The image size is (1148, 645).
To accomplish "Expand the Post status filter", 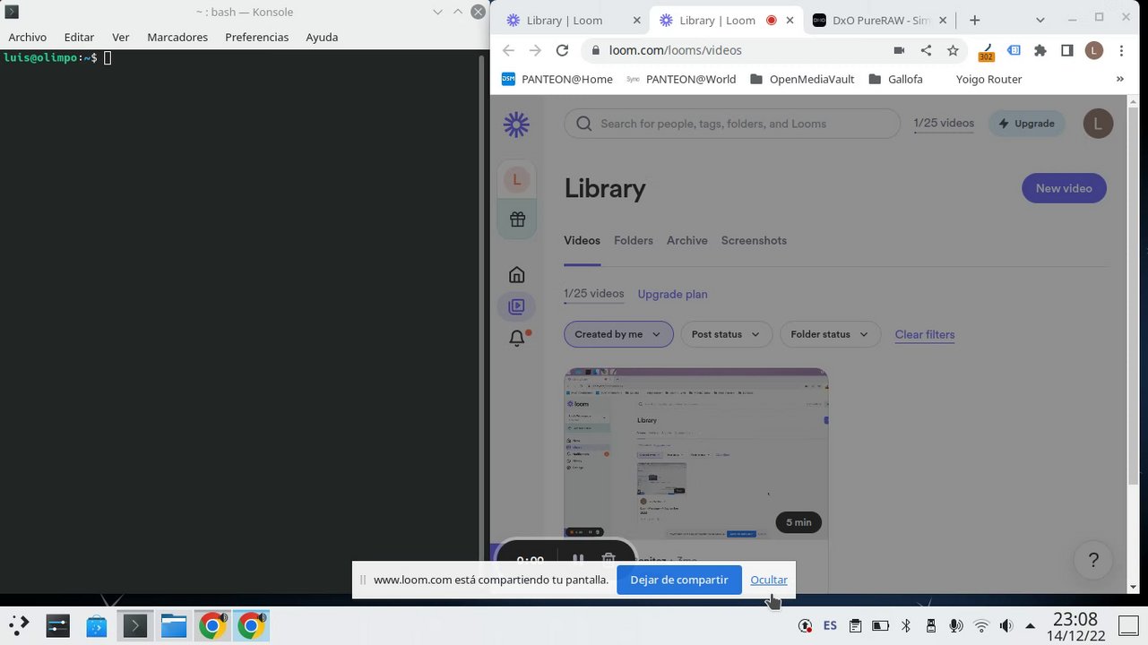I will coord(726,334).
